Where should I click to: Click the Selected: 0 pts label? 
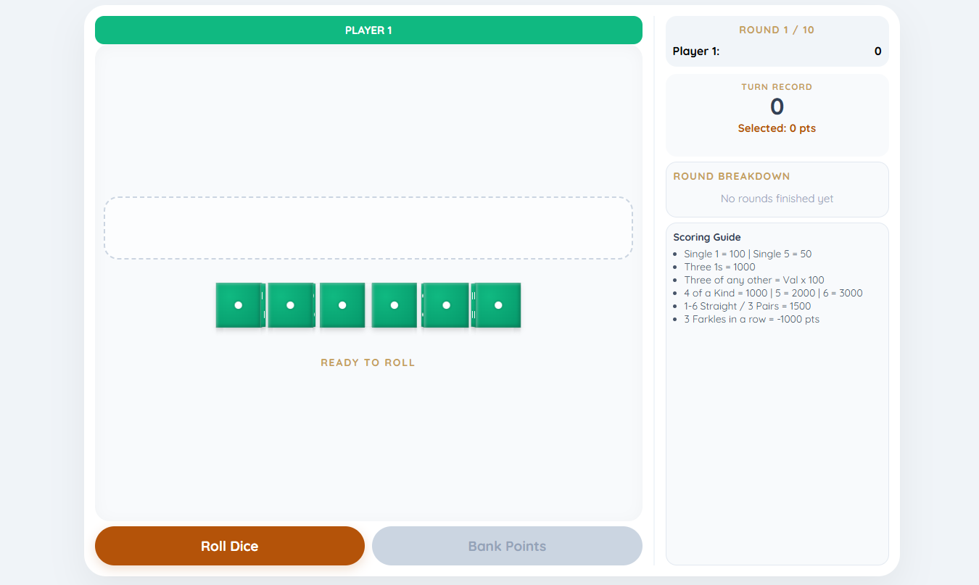tap(777, 128)
